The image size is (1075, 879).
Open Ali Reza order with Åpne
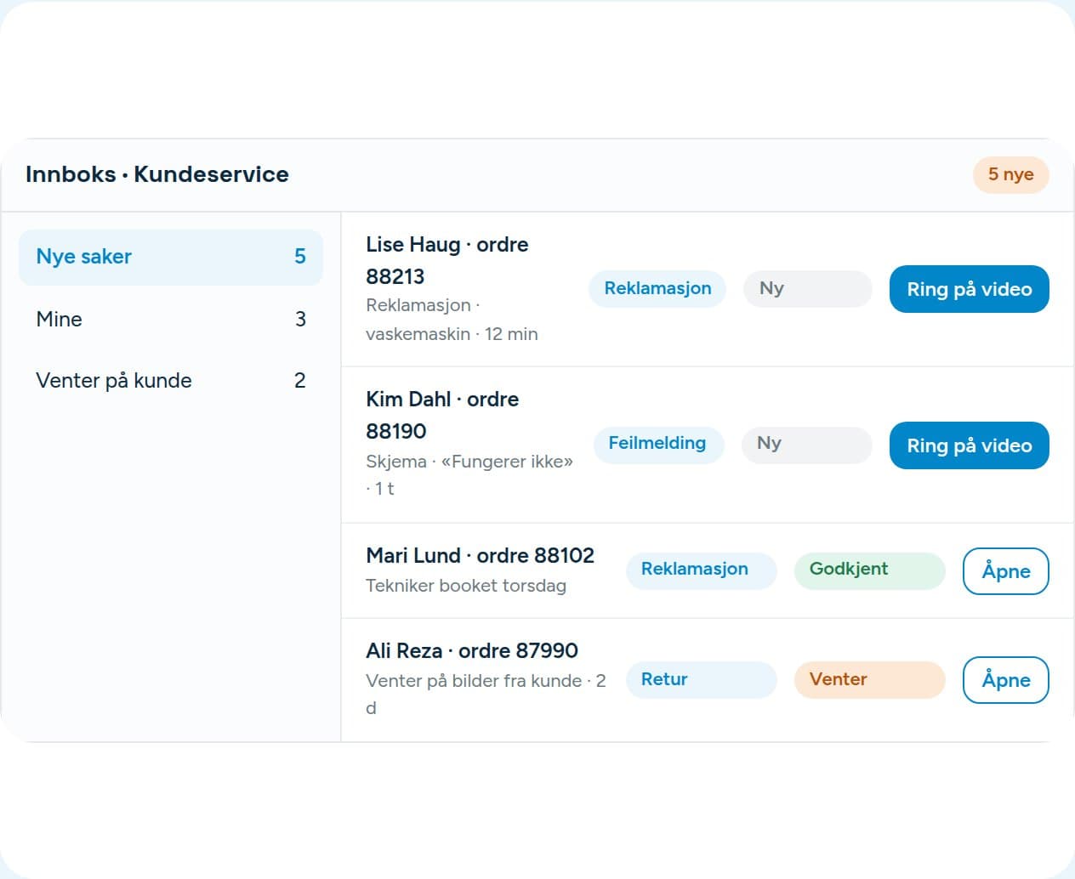tap(1005, 680)
